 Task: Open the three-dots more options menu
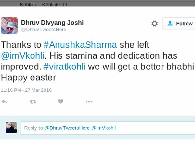point(89,102)
